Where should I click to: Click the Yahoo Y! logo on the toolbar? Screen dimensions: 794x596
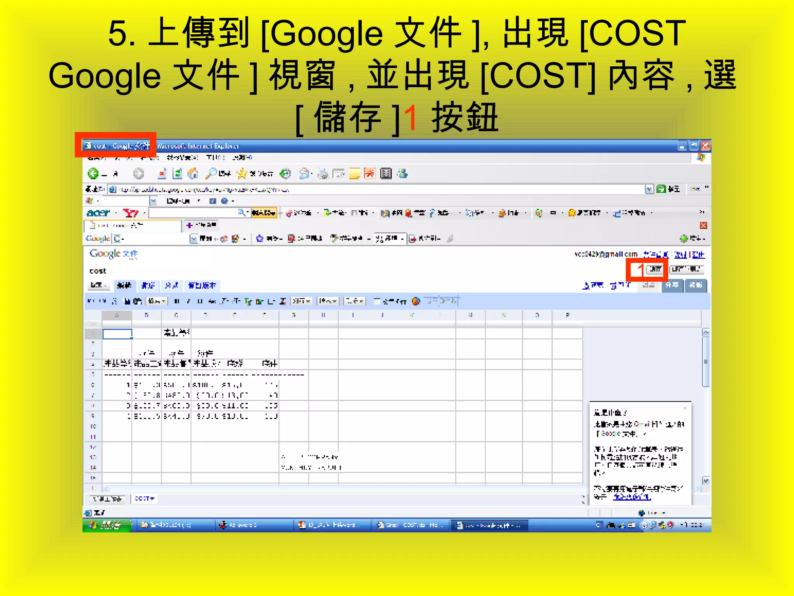(x=131, y=213)
